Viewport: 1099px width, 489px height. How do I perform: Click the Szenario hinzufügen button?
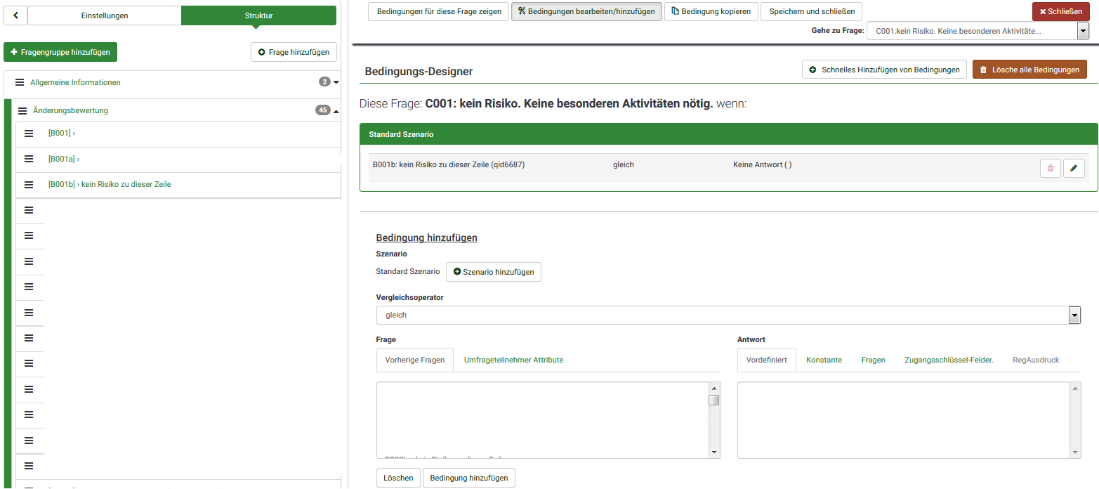click(493, 272)
